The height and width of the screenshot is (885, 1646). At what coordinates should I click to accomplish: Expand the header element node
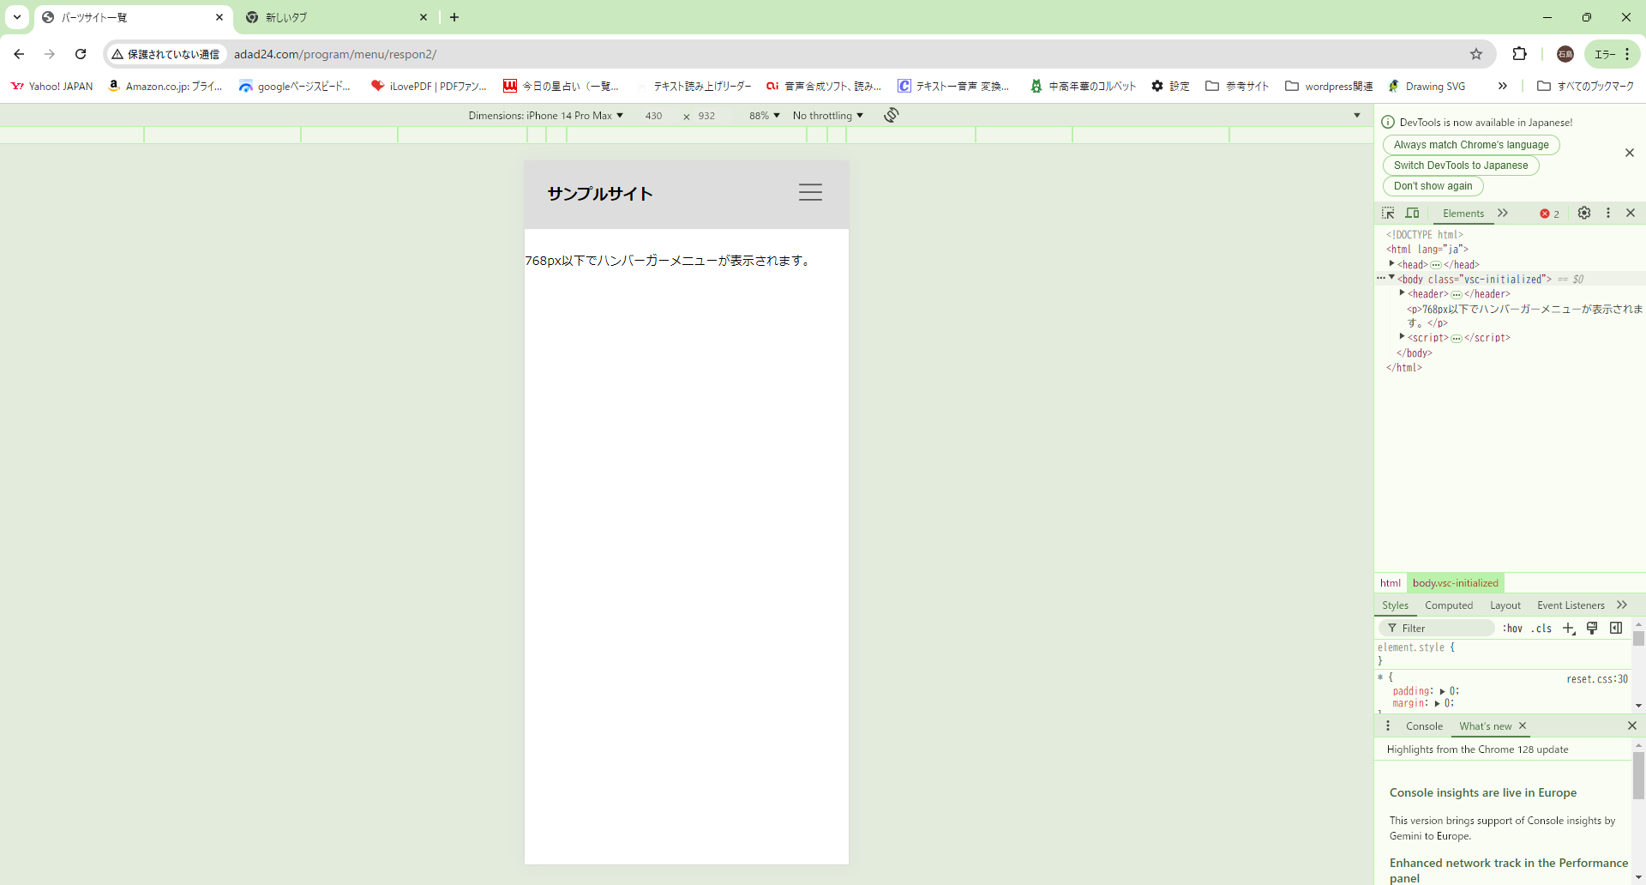pos(1402,292)
